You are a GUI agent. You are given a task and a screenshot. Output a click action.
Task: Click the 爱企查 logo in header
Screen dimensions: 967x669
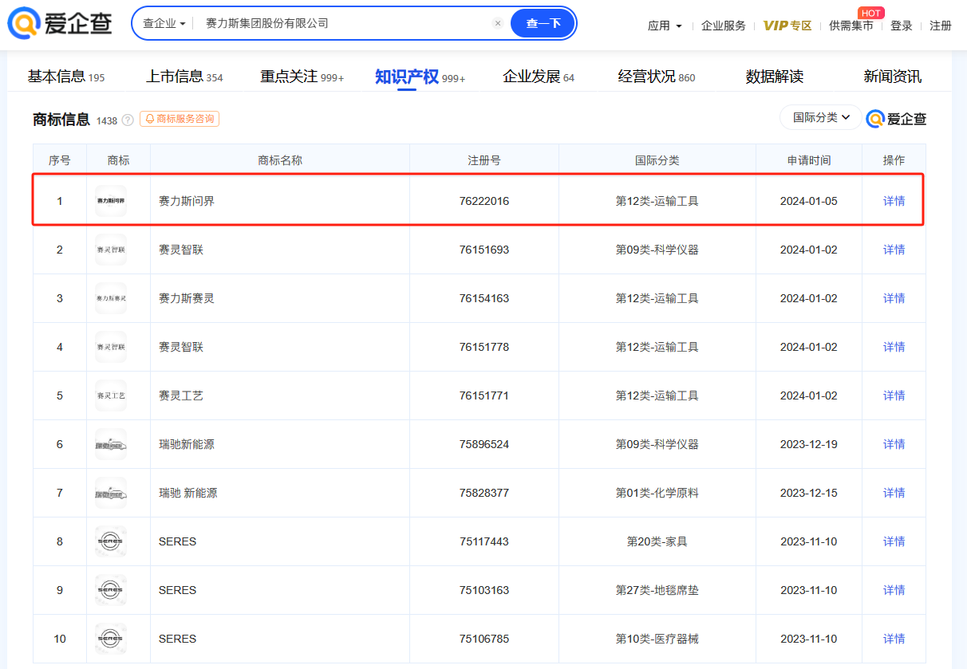click(60, 24)
